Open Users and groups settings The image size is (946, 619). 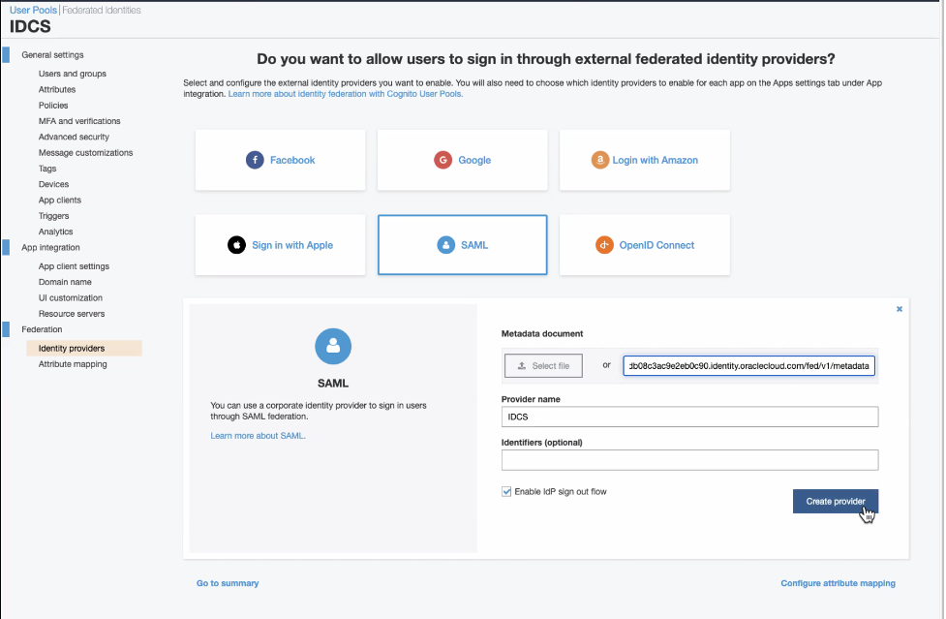[73, 74]
